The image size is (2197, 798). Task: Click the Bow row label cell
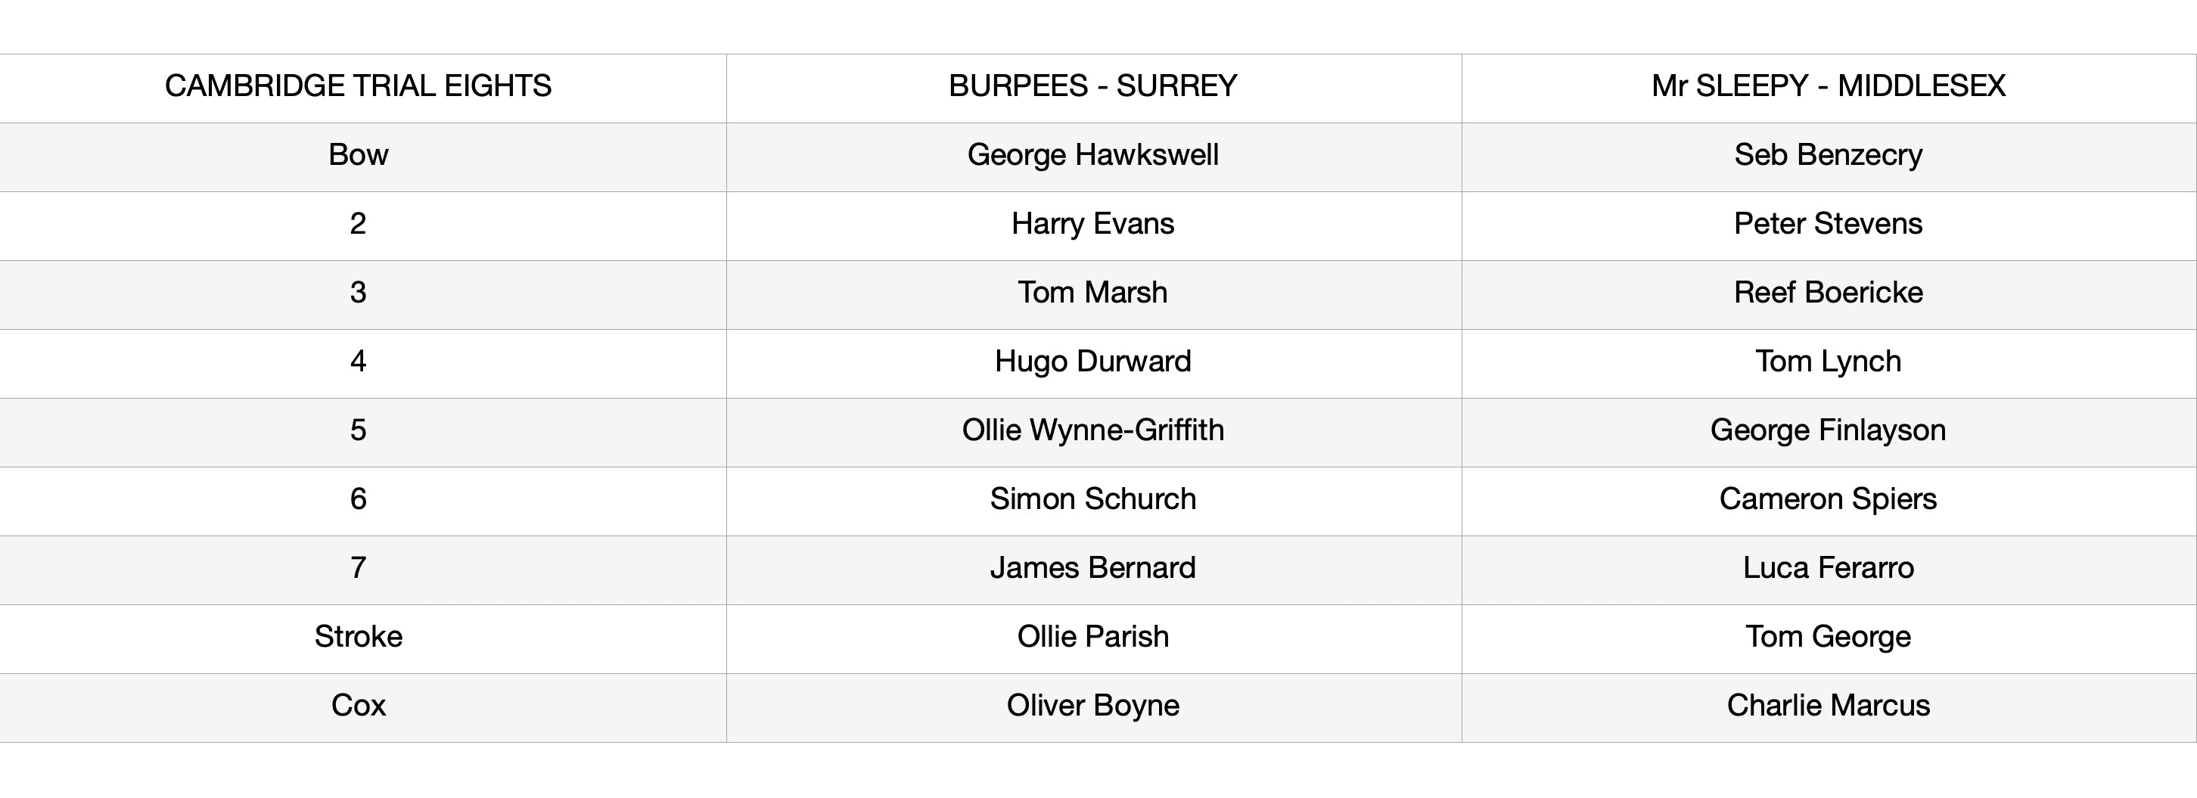click(358, 155)
